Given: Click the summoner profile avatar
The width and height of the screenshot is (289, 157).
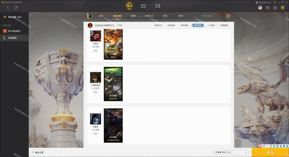Looking at the screenshot, I should pyautogui.click(x=90, y=25).
